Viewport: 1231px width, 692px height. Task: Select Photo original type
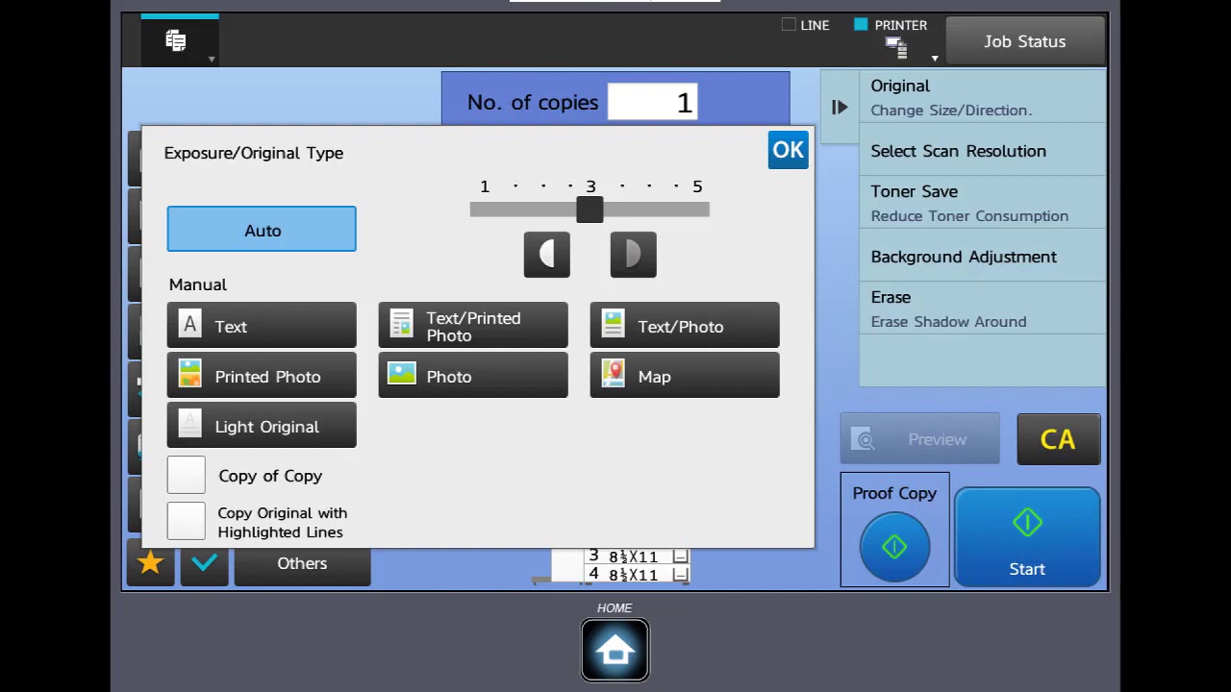pyautogui.click(x=473, y=376)
